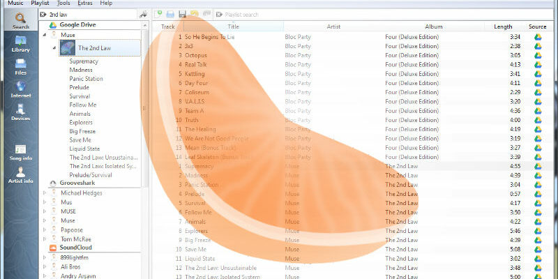Click Google Drive source icon for Octopus

point(538,56)
